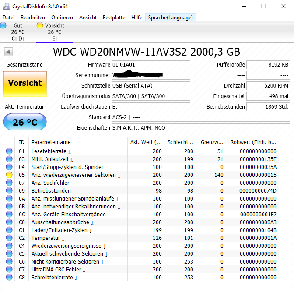Select the Anz. wiederzugewiesener Sektoren text
This screenshot has height=292, width=294.
(x=73, y=175)
